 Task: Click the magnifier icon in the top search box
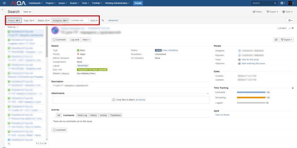click(x=275, y=3)
